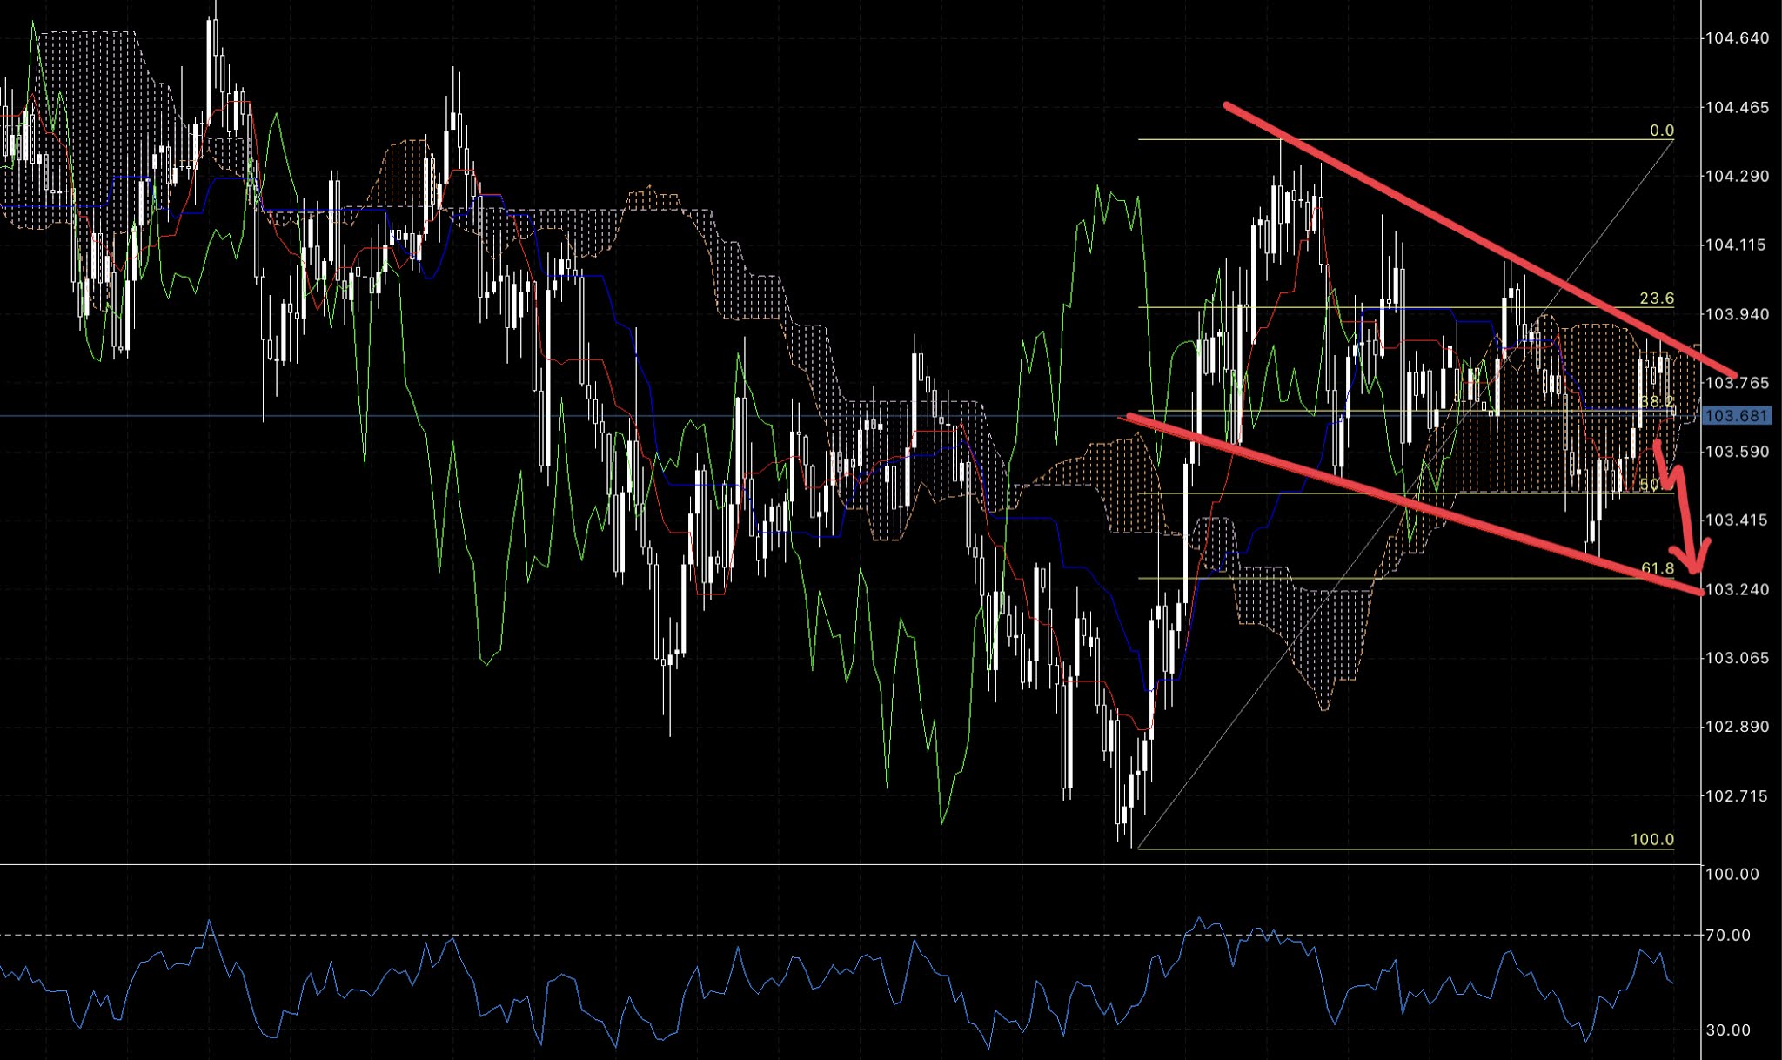Image resolution: width=1782 pixels, height=1060 pixels.
Task: Click the 103.415 price axis label
Action: [x=1736, y=520]
